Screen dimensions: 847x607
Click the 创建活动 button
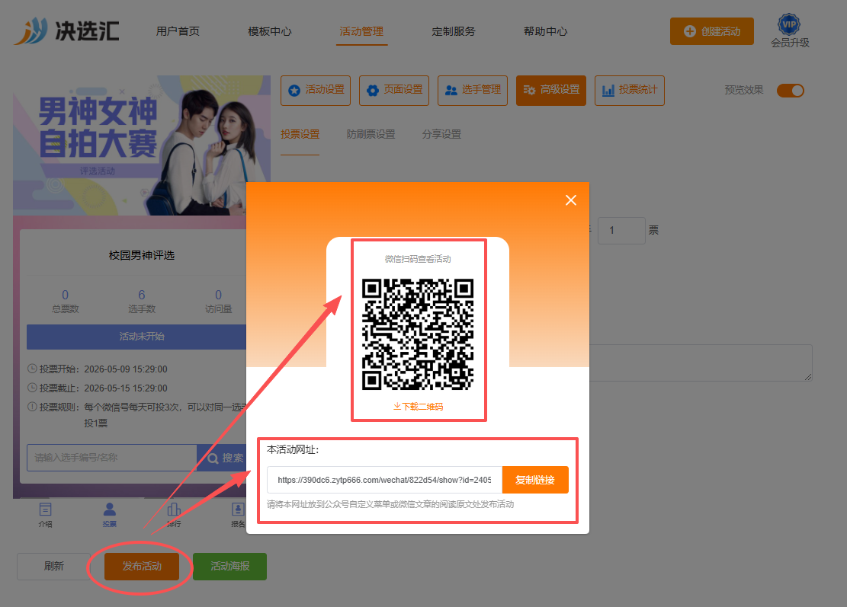click(711, 31)
